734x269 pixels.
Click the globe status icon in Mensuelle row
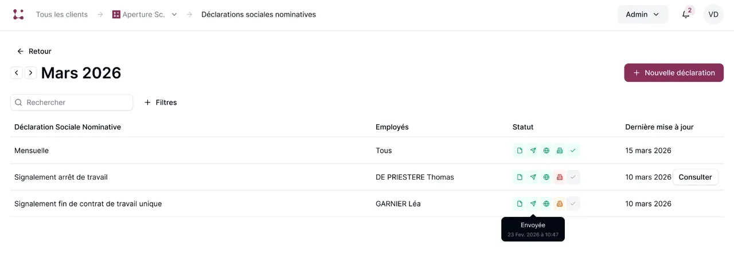coord(546,151)
